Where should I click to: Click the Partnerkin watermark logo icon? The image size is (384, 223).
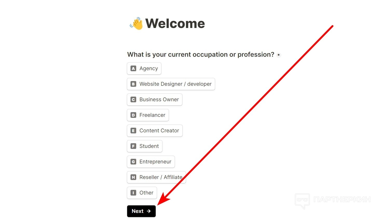302,201
